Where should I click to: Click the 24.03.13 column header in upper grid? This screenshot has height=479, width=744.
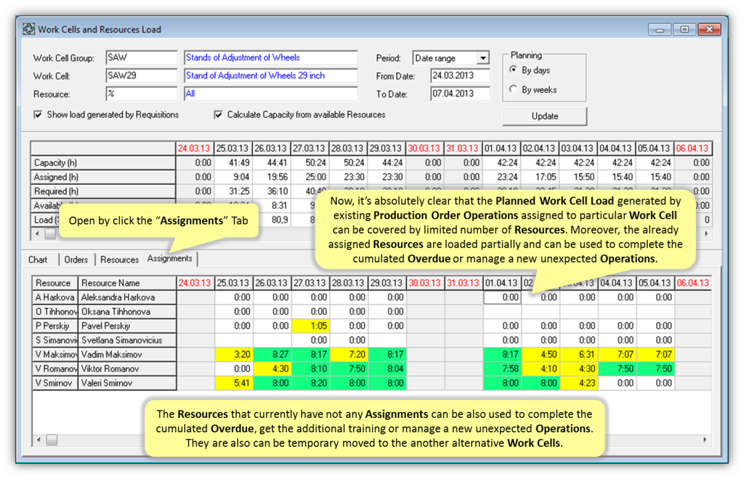click(x=195, y=148)
